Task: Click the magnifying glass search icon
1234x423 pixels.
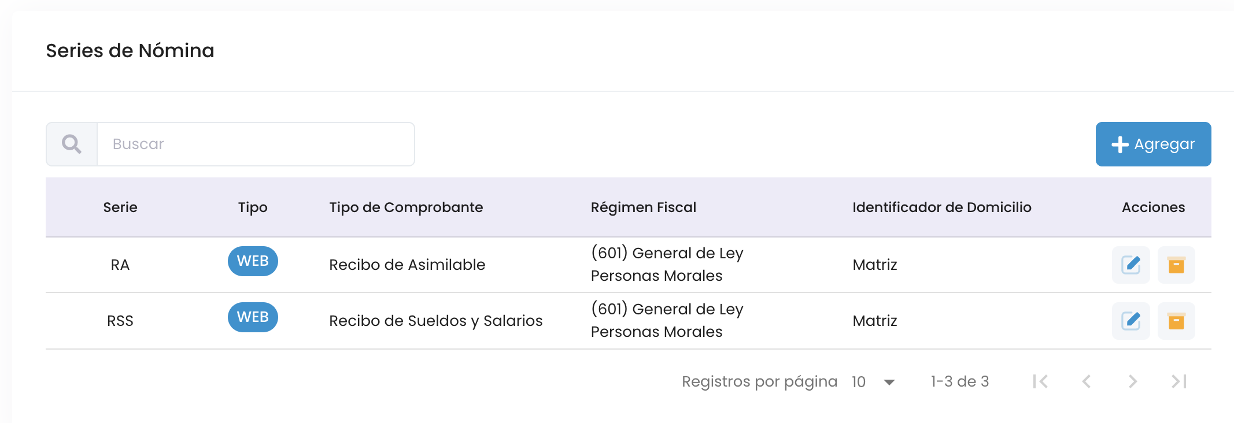Action: 72,144
